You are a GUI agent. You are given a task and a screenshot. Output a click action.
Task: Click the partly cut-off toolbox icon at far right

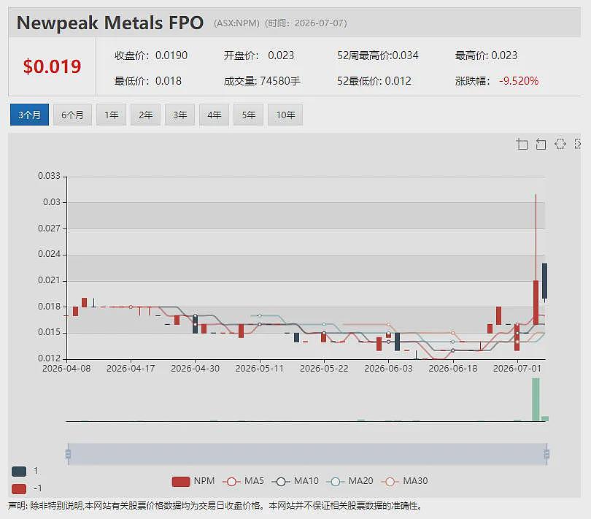point(577,144)
